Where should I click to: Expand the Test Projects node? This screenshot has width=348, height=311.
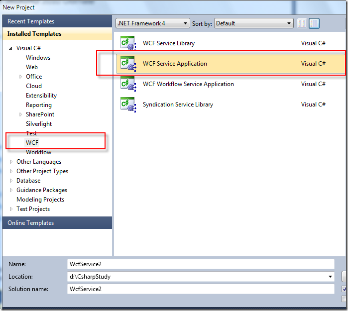pos(11,209)
